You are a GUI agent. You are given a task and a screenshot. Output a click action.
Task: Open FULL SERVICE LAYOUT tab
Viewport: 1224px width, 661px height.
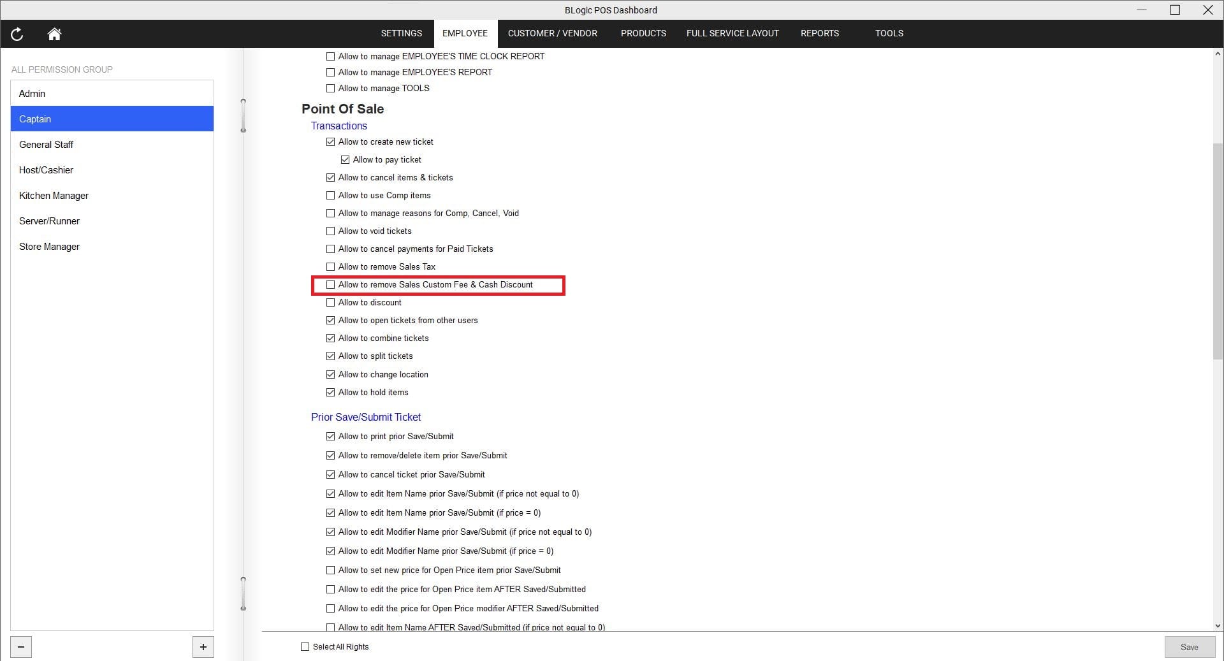pos(732,33)
